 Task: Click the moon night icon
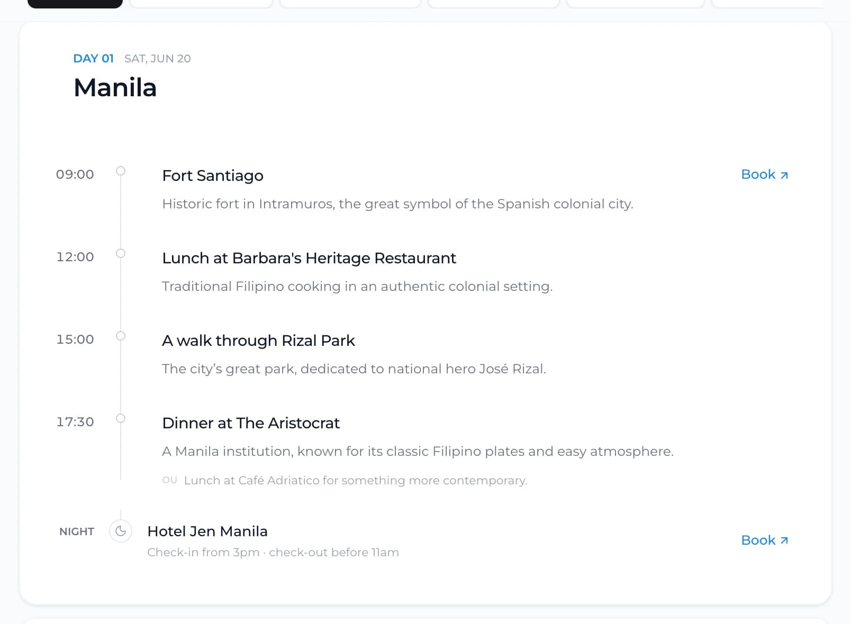(121, 531)
